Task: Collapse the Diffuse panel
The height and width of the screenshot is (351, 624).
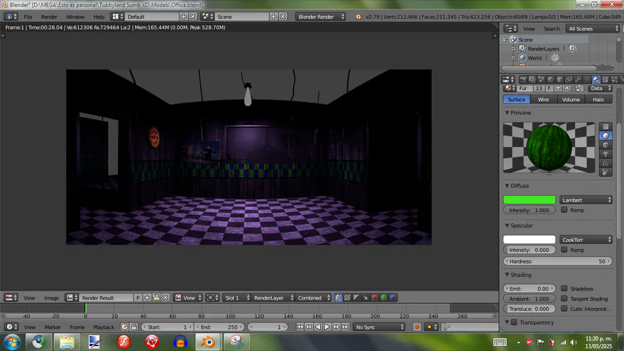Action: pos(507,186)
